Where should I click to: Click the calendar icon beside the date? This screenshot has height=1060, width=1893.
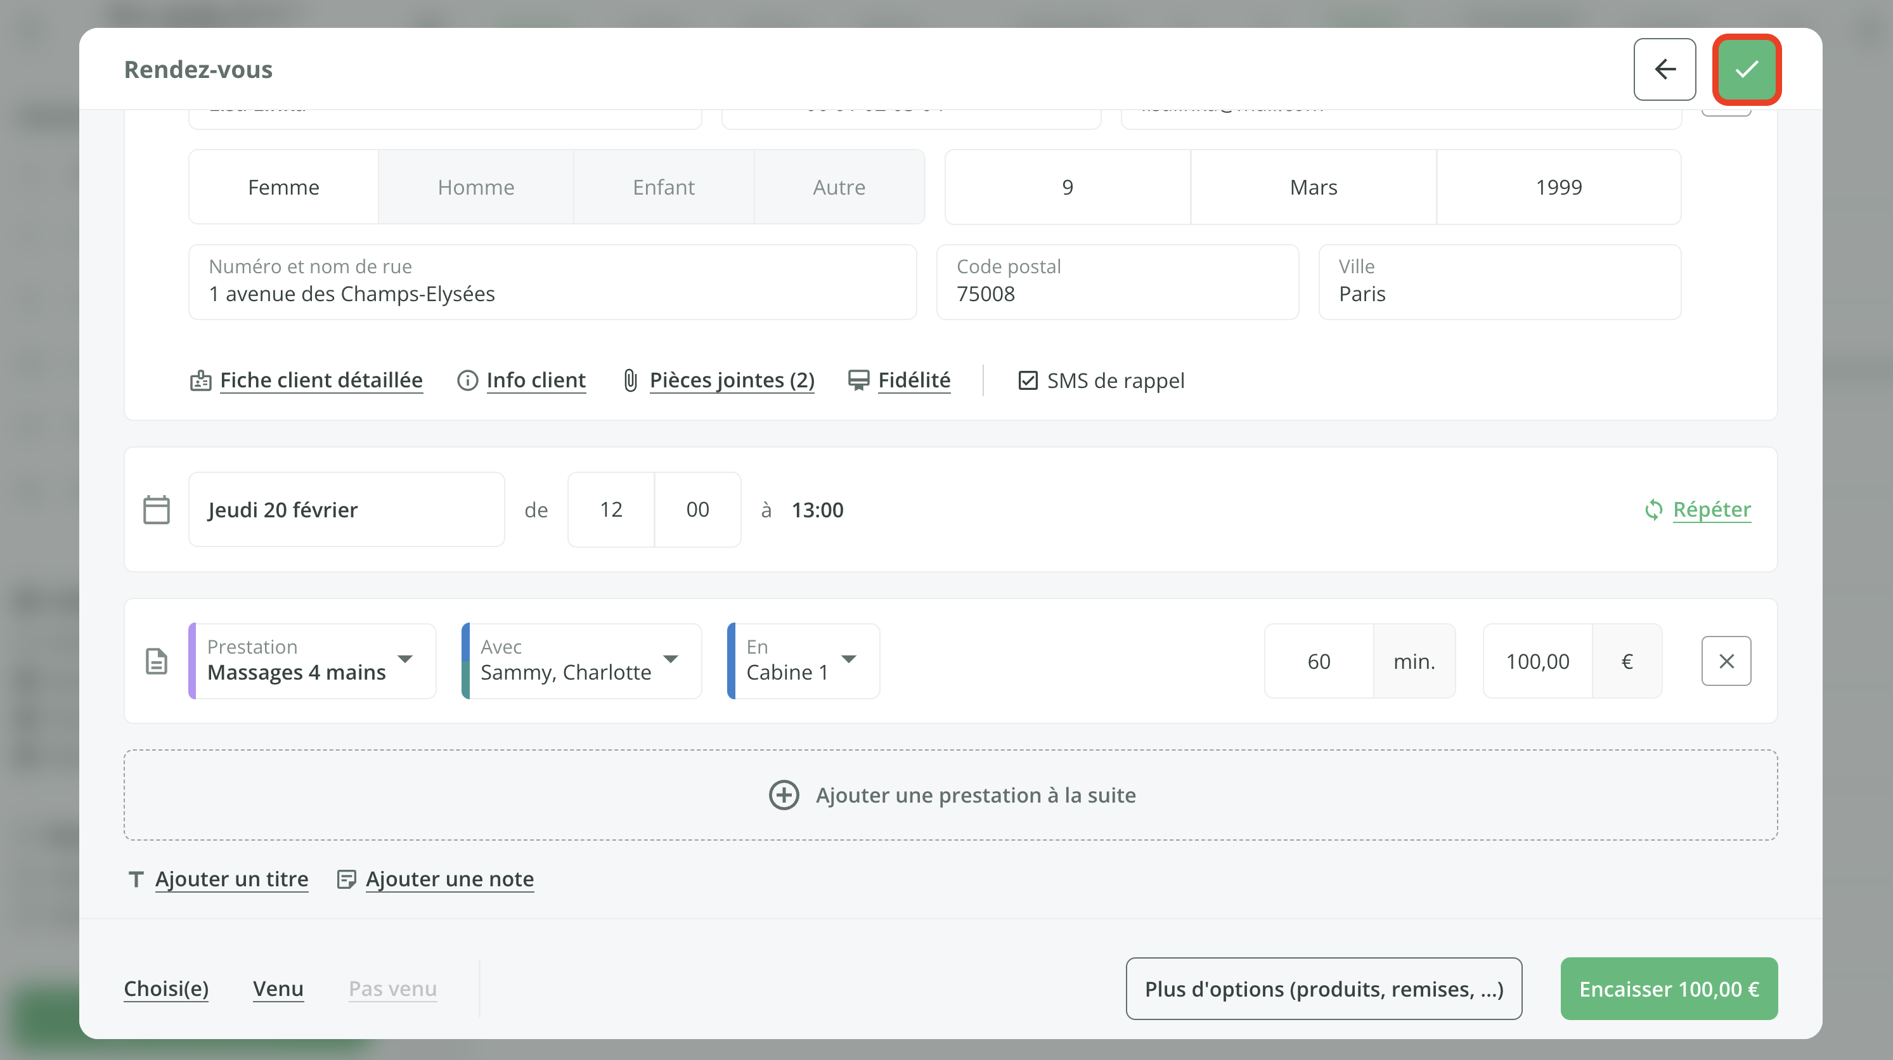pos(156,510)
